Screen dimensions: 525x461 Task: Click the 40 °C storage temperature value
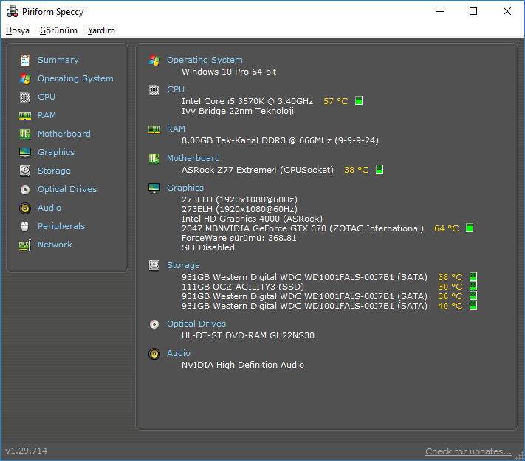[450, 306]
